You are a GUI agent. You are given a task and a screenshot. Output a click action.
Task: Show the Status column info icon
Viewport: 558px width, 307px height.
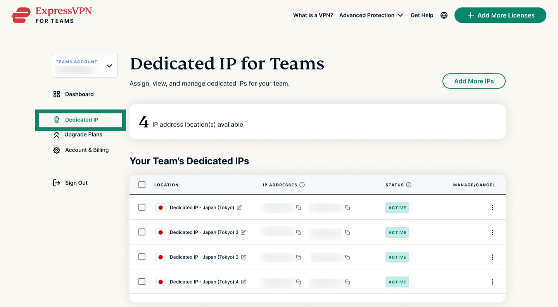(409, 185)
